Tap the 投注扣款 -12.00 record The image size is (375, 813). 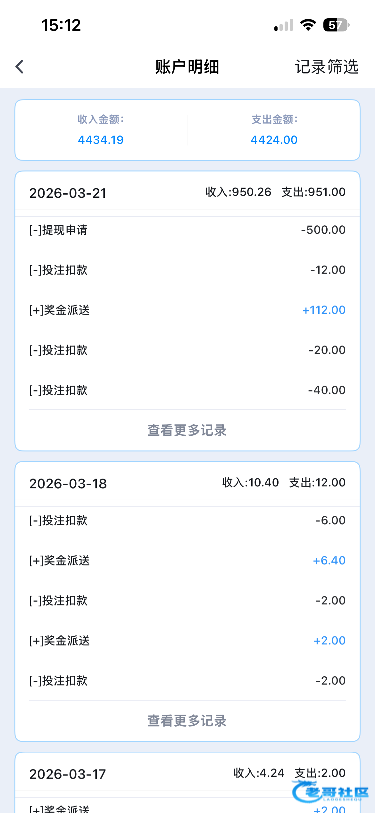(x=187, y=270)
